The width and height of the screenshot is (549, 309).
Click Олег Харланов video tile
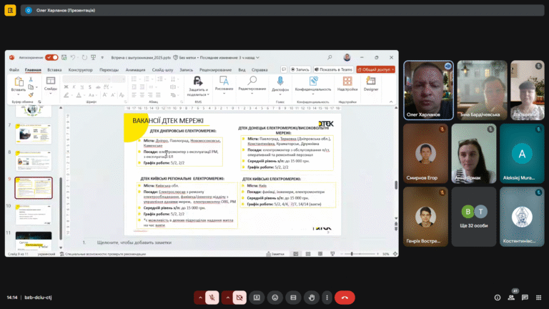point(428,90)
